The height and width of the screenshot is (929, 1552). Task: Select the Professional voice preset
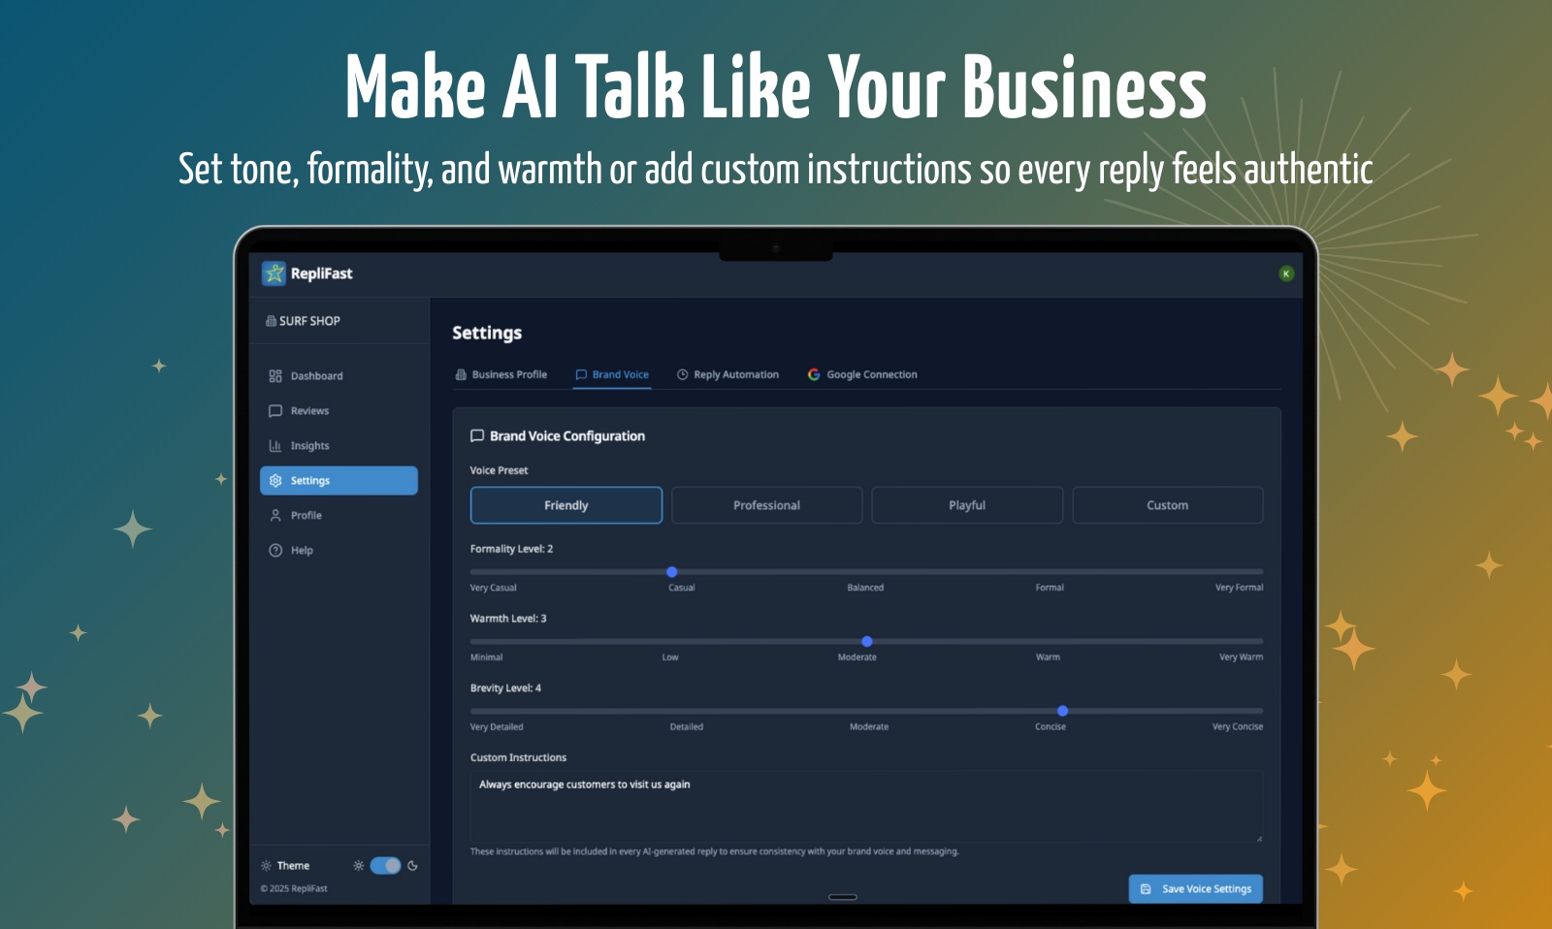point(766,505)
